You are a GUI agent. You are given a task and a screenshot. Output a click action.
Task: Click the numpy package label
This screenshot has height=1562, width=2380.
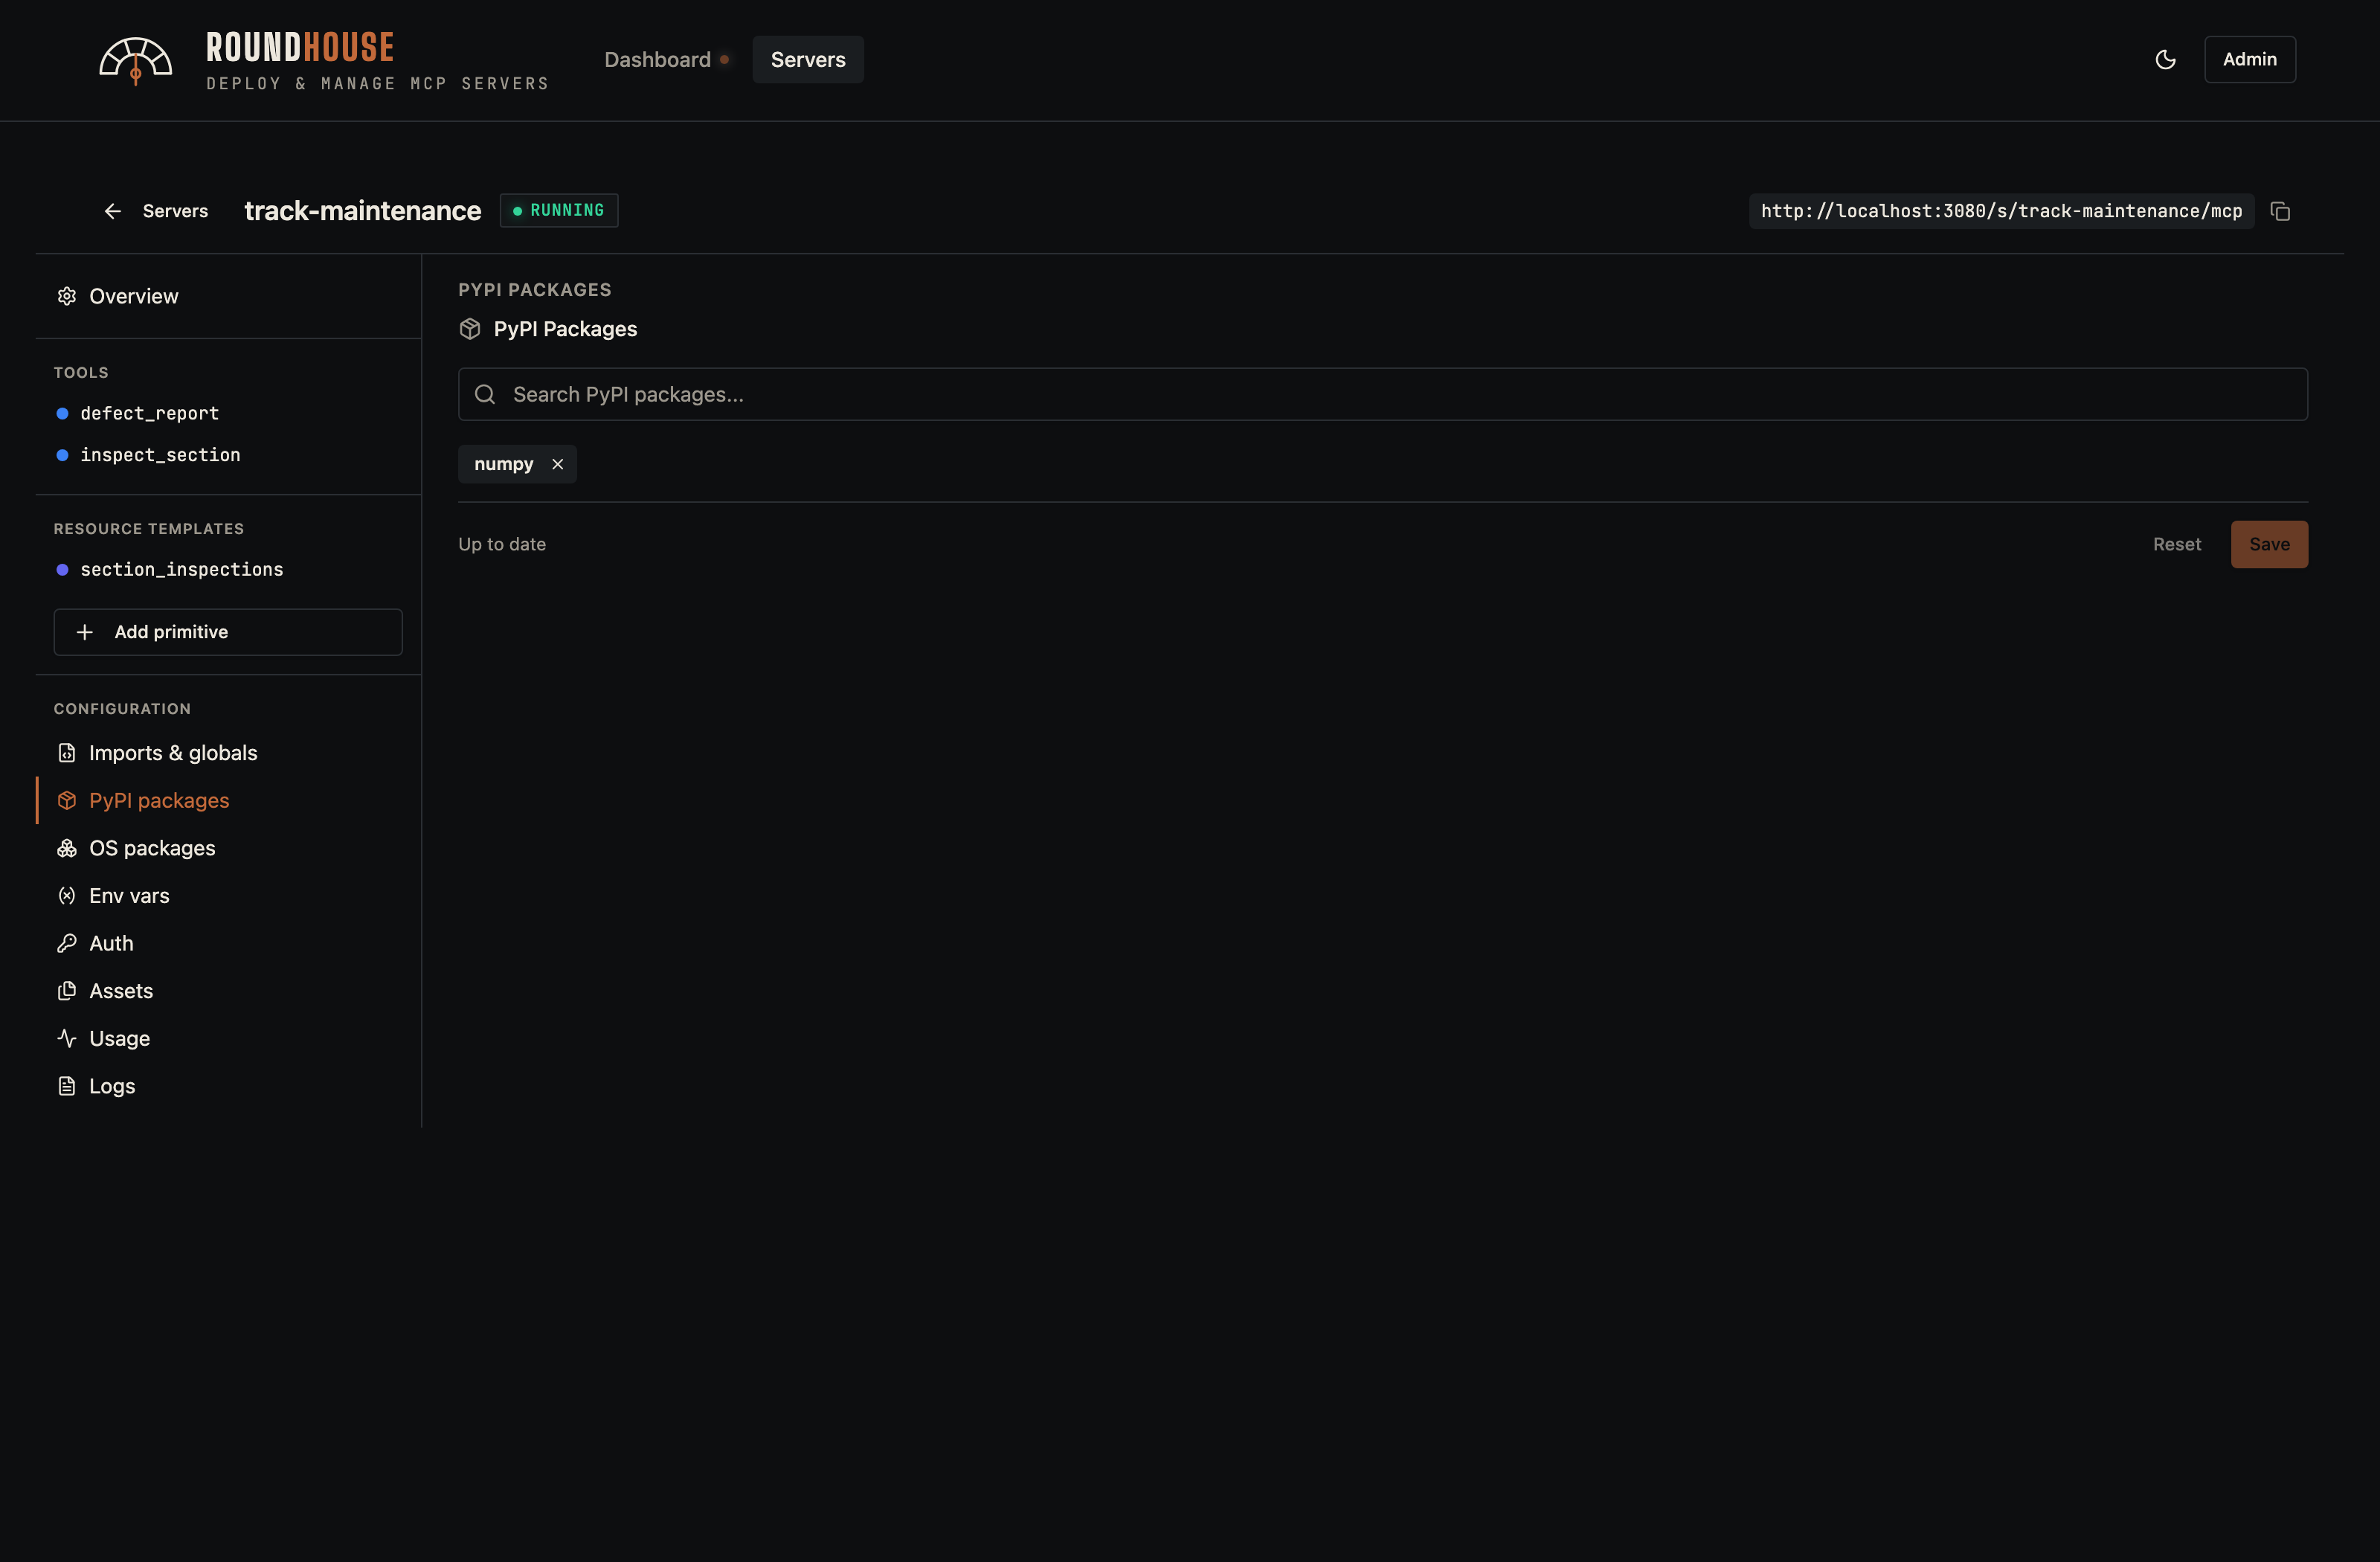tap(503, 464)
